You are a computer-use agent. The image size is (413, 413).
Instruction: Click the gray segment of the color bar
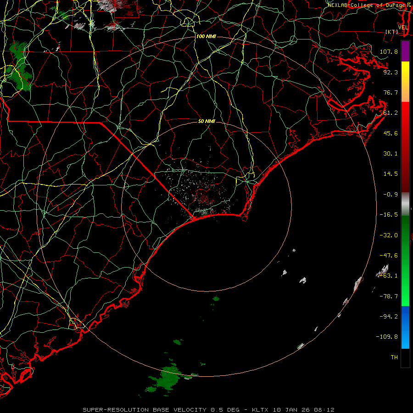coord(405,204)
